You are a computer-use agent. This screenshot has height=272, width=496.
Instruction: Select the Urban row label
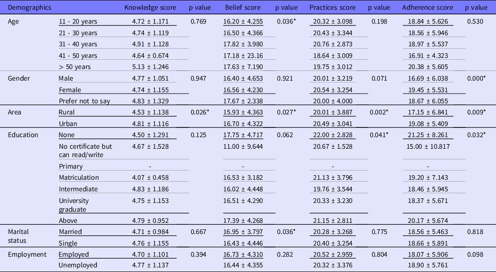click(x=69, y=124)
